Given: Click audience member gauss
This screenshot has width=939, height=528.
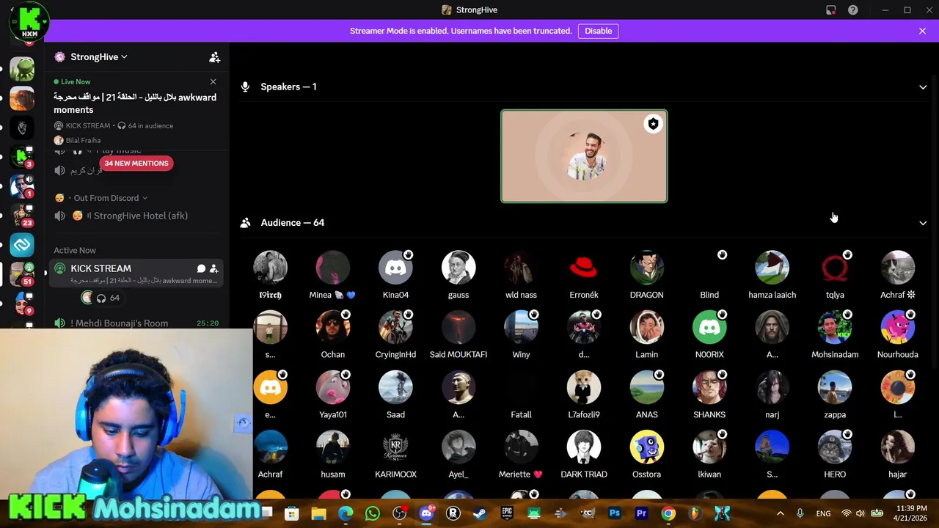Looking at the screenshot, I should pyautogui.click(x=458, y=276).
